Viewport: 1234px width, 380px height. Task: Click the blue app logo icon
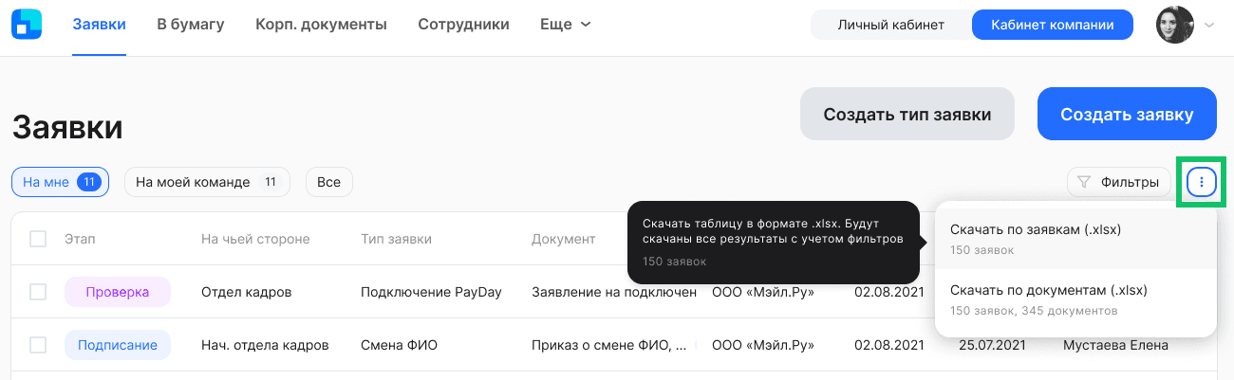click(27, 25)
